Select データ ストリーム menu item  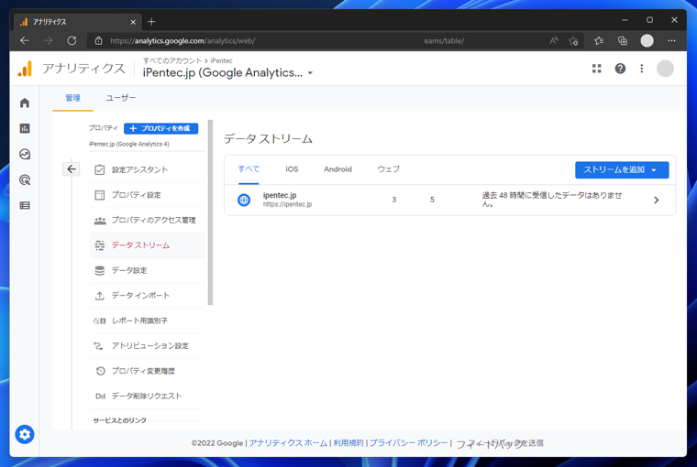point(148,245)
